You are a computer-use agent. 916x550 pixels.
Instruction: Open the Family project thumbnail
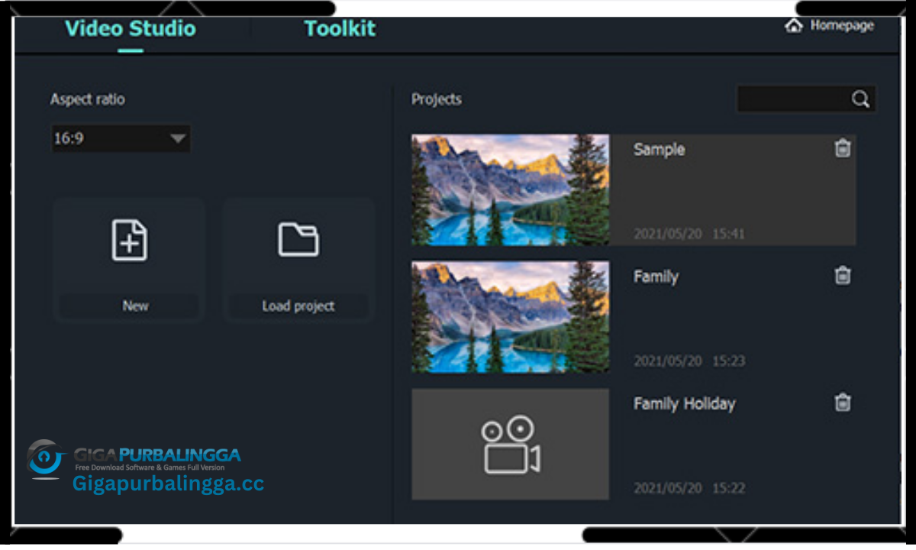click(511, 317)
